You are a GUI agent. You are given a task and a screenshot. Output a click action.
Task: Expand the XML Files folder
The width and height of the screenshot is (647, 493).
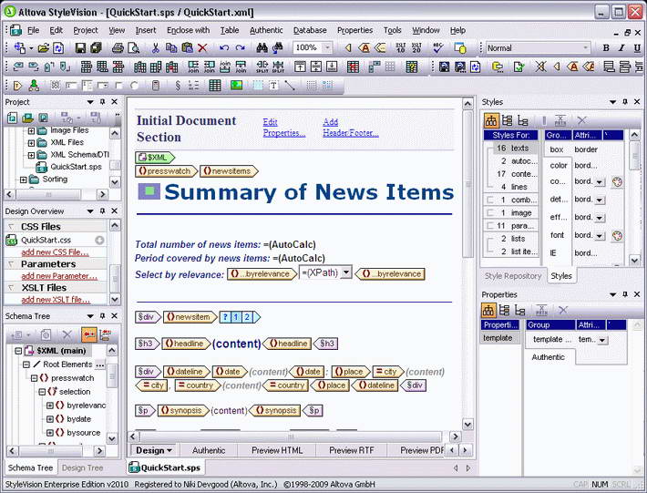(31, 143)
